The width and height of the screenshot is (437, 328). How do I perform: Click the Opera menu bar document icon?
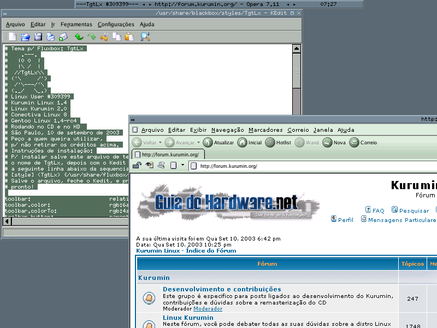tap(135, 130)
